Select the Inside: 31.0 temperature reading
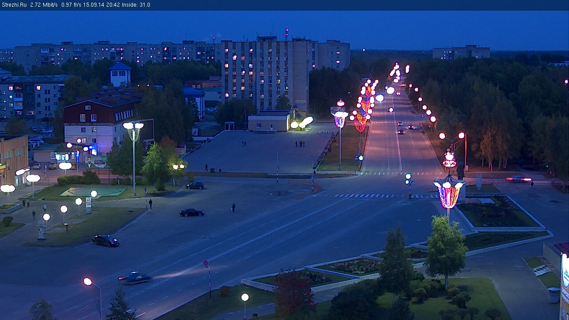This screenshot has height=320, width=569. (x=136, y=5)
